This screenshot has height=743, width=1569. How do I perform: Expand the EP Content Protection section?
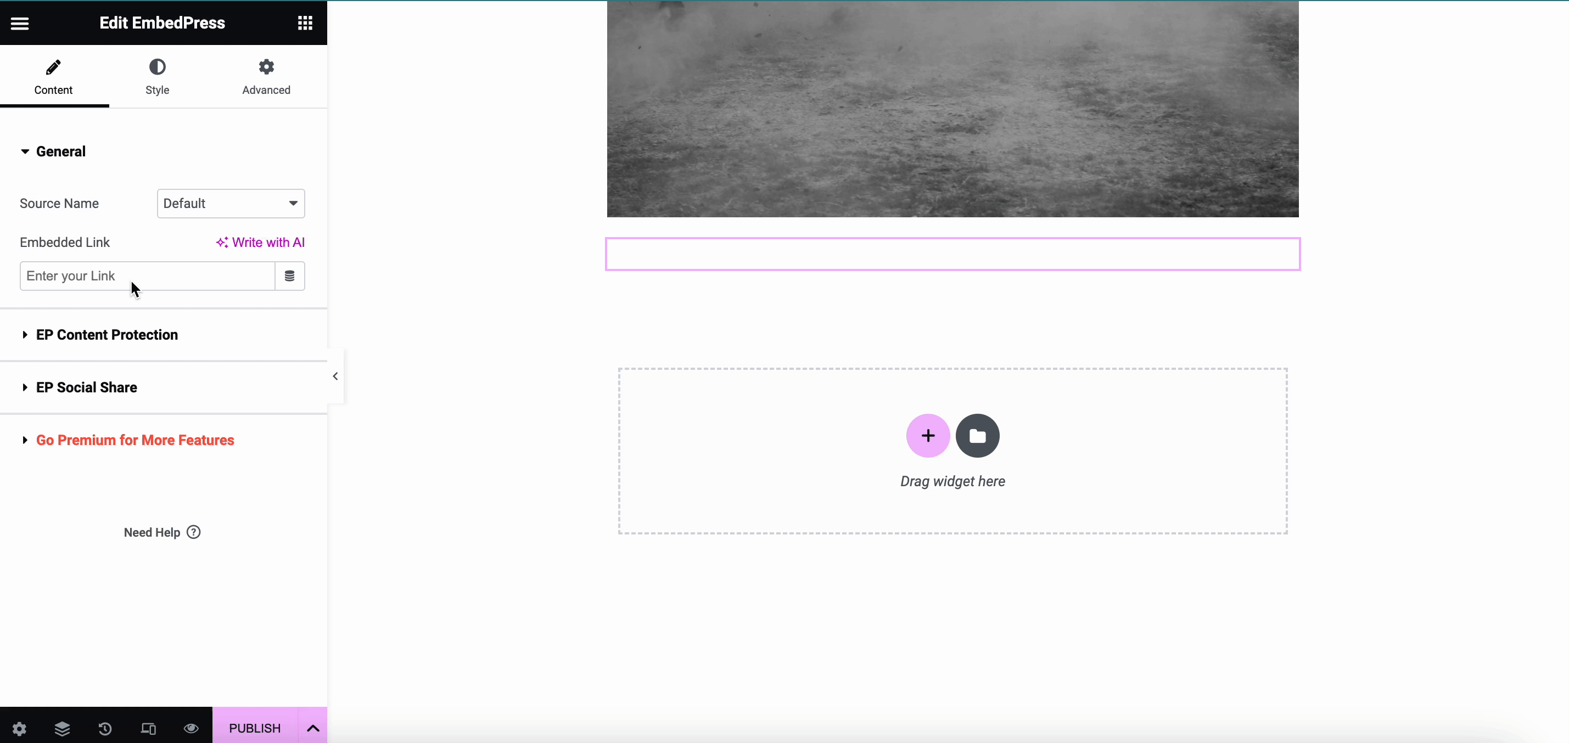107,334
